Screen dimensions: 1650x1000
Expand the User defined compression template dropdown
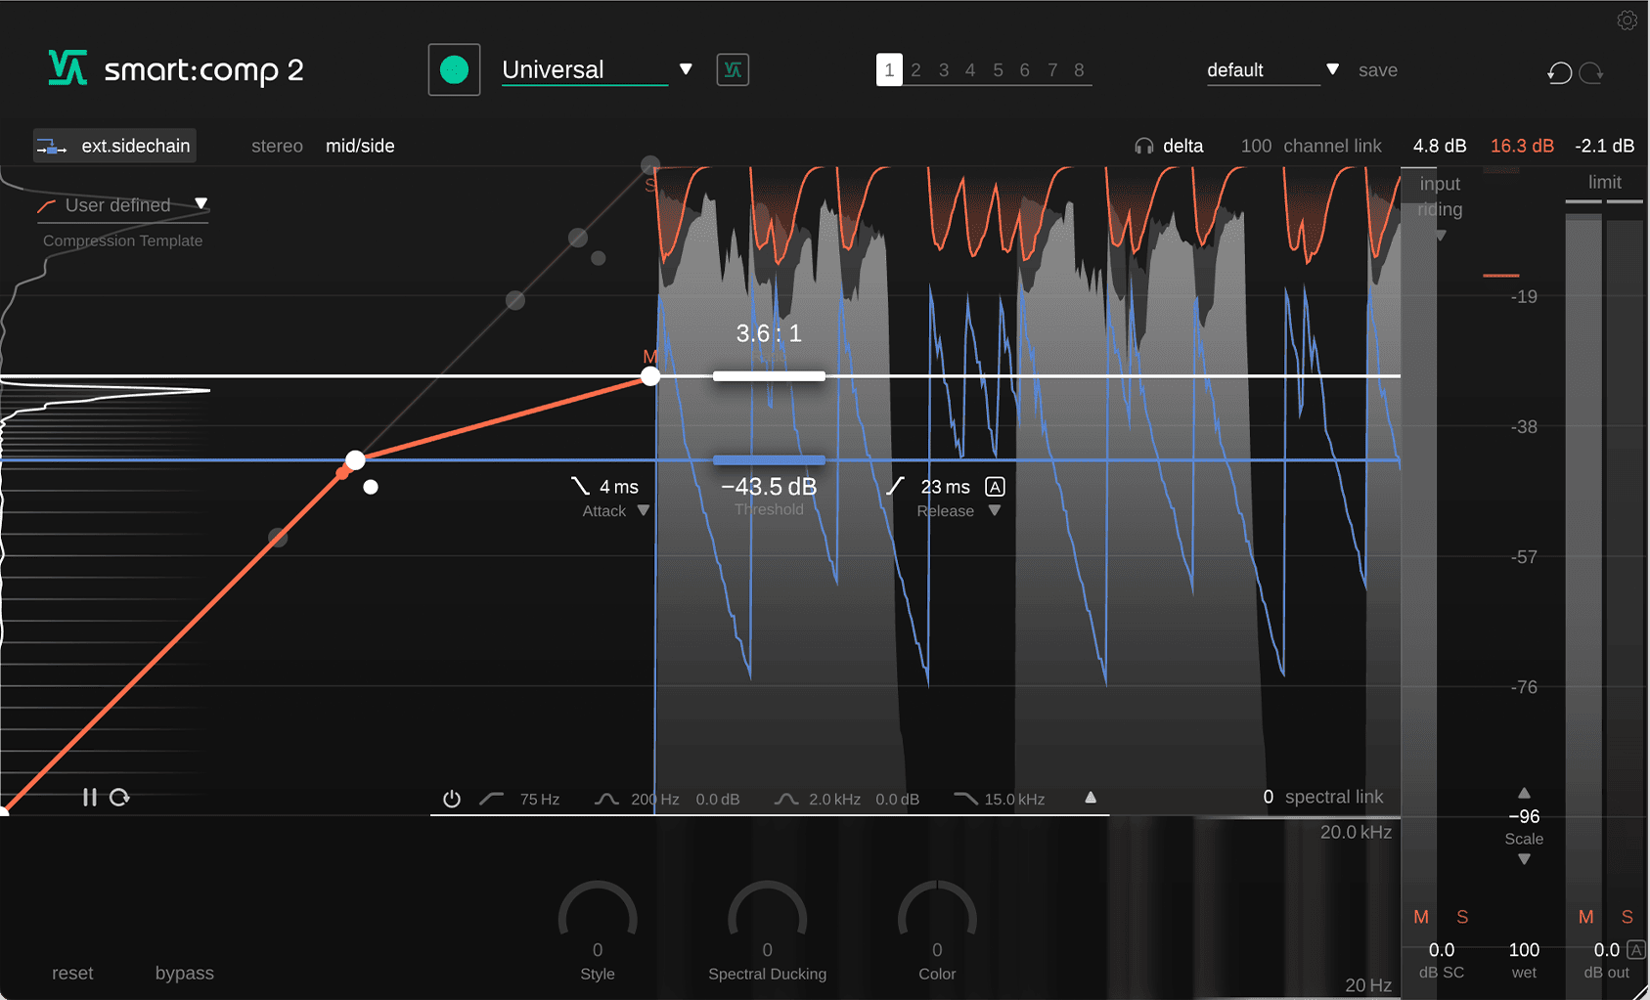tap(201, 204)
